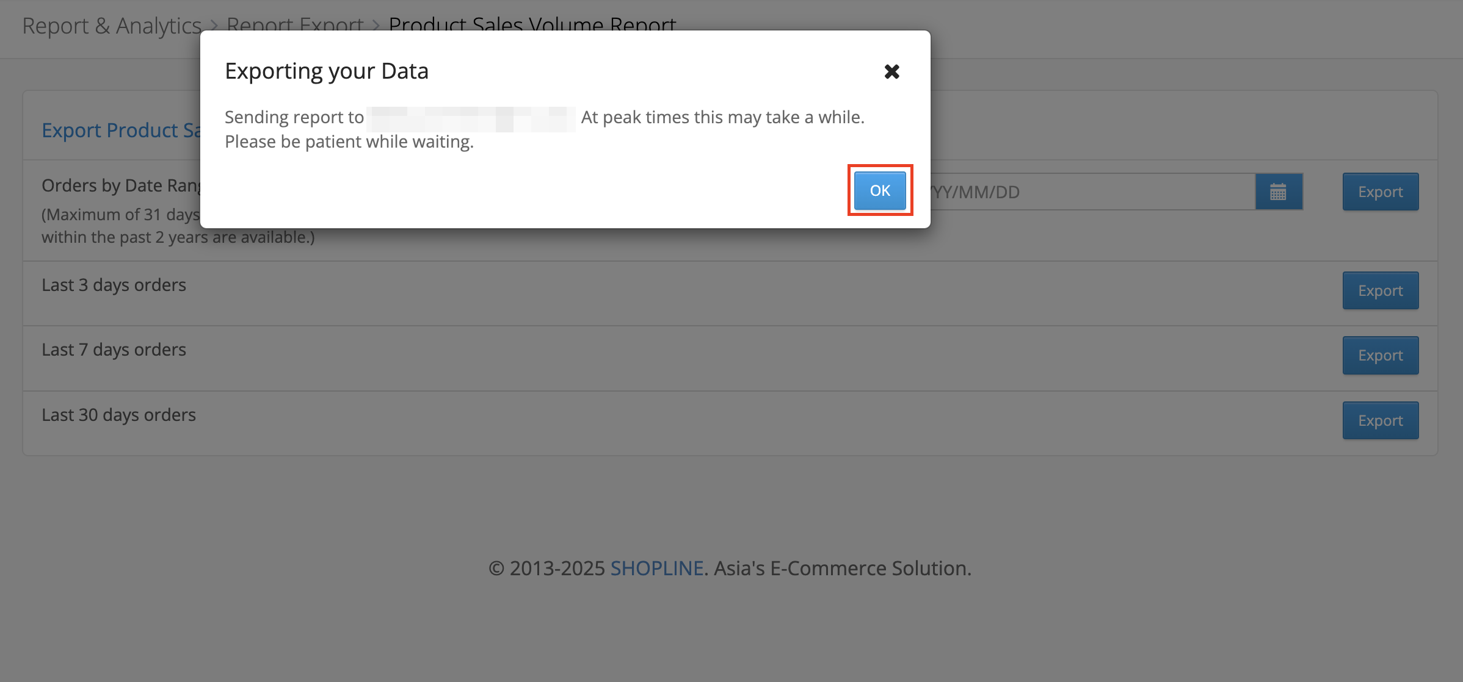Click the Orders by Date Range label

[120, 186]
